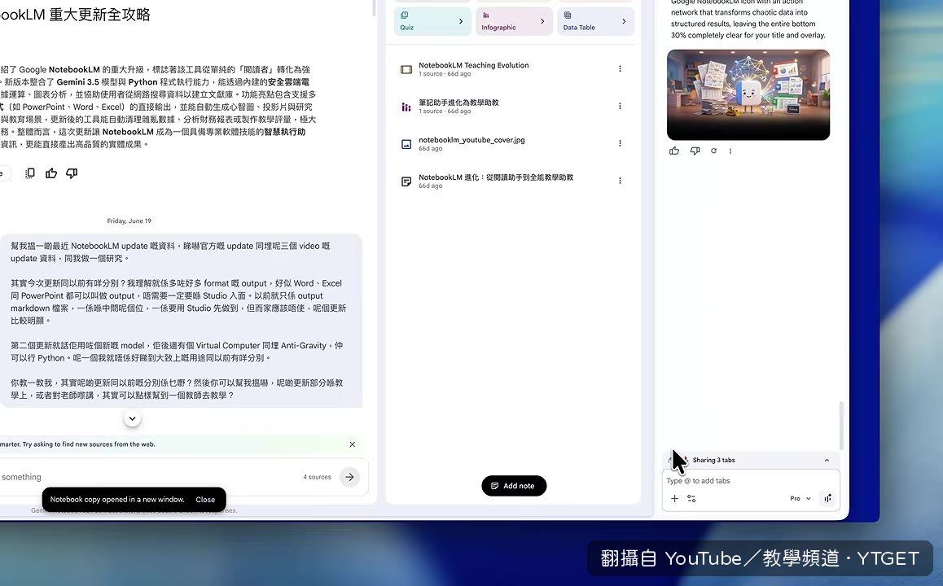Open the Quiz studio card
Image resolution: width=943 pixels, height=586 pixels.
(x=432, y=21)
